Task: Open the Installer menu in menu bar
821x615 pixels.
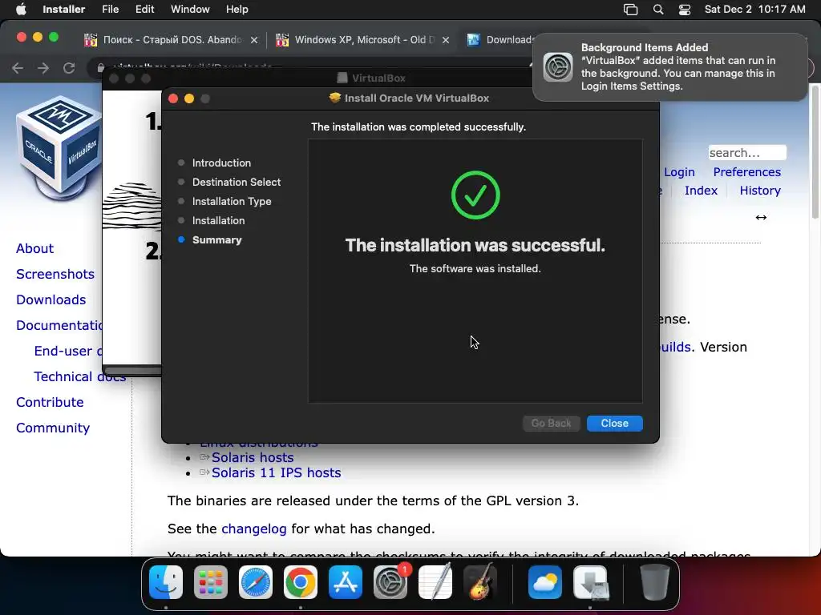Action: pos(63,10)
